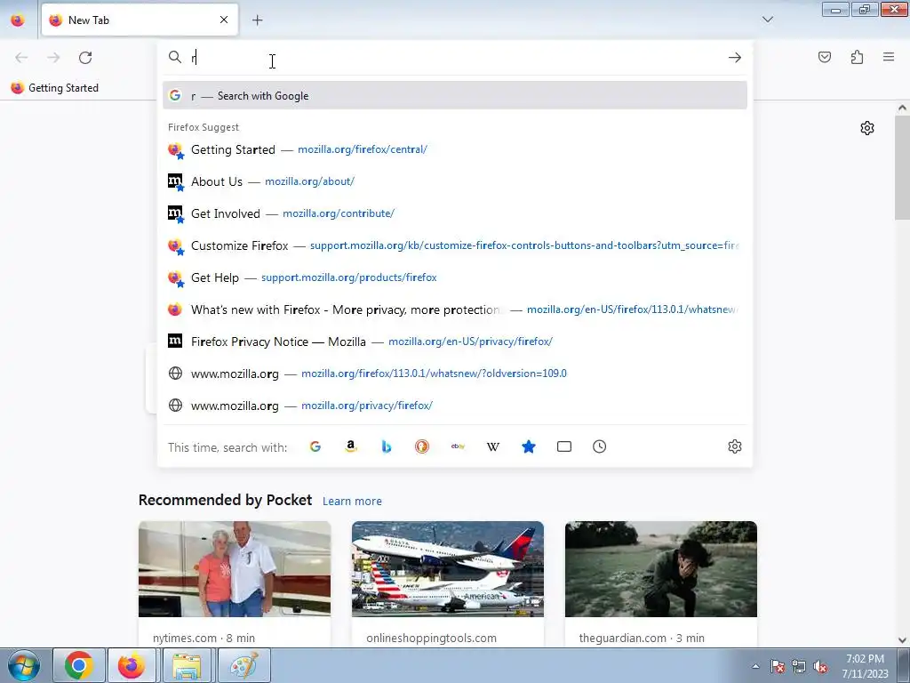Search bookmarks using the star icon

coord(529,446)
